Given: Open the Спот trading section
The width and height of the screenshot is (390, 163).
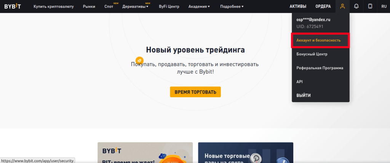Looking at the screenshot, I should (109, 6).
